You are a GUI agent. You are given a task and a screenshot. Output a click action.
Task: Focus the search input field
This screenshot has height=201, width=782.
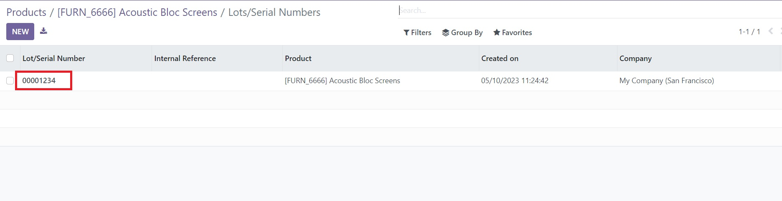[590, 10]
